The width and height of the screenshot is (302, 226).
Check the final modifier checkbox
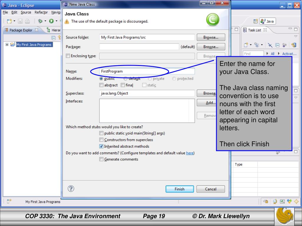tap(123, 85)
